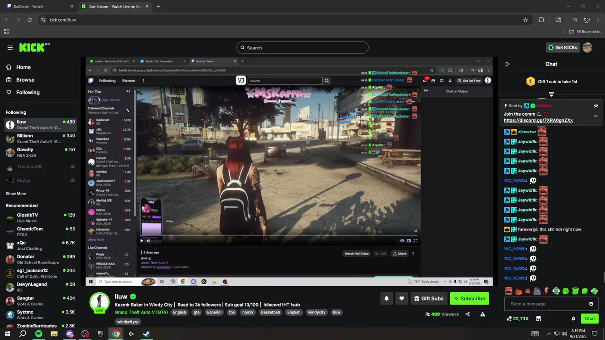Click the chat scrollbar thumb
Screen dimensions: 605x340
(x=603, y=277)
